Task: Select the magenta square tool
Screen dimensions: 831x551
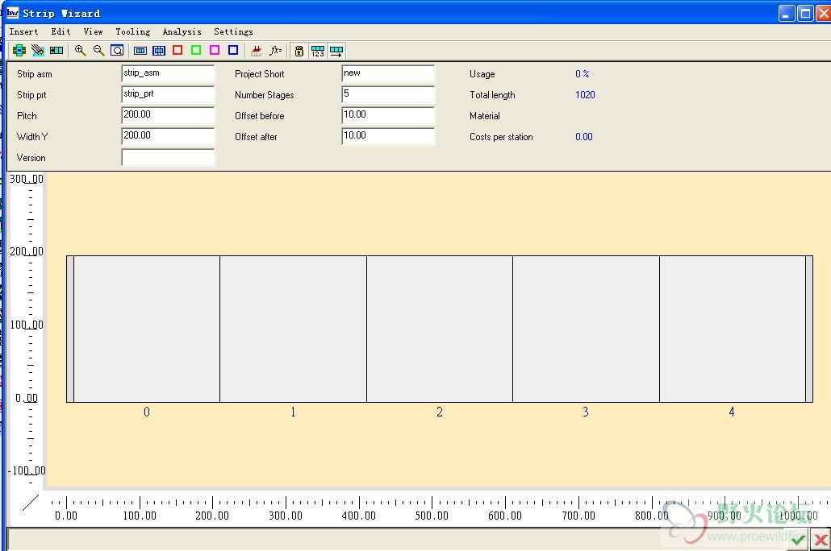Action: tap(215, 50)
